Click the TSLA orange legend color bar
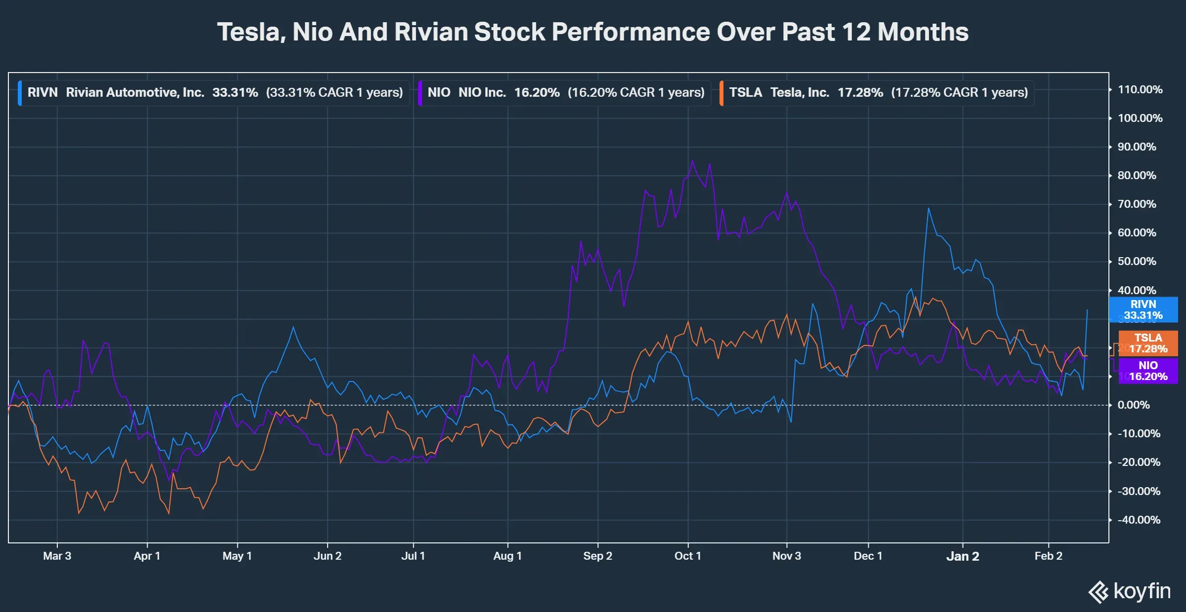Viewport: 1186px width, 612px height. (x=721, y=93)
